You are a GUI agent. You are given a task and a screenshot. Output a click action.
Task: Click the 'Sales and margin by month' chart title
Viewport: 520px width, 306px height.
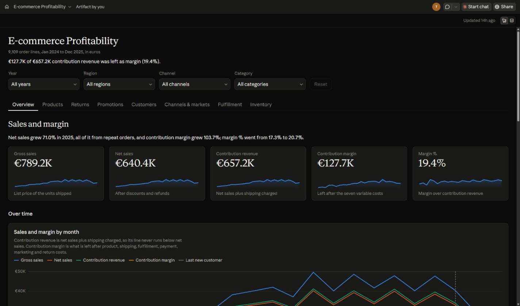[x=46, y=232]
